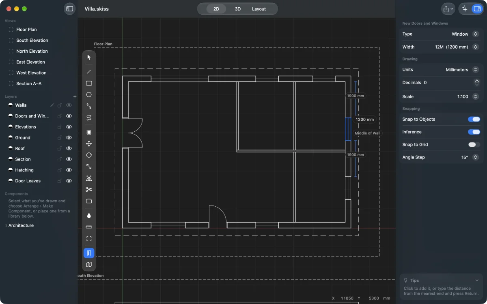Hide the Elevations layer
This screenshot has height=304, width=487.
tap(69, 127)
